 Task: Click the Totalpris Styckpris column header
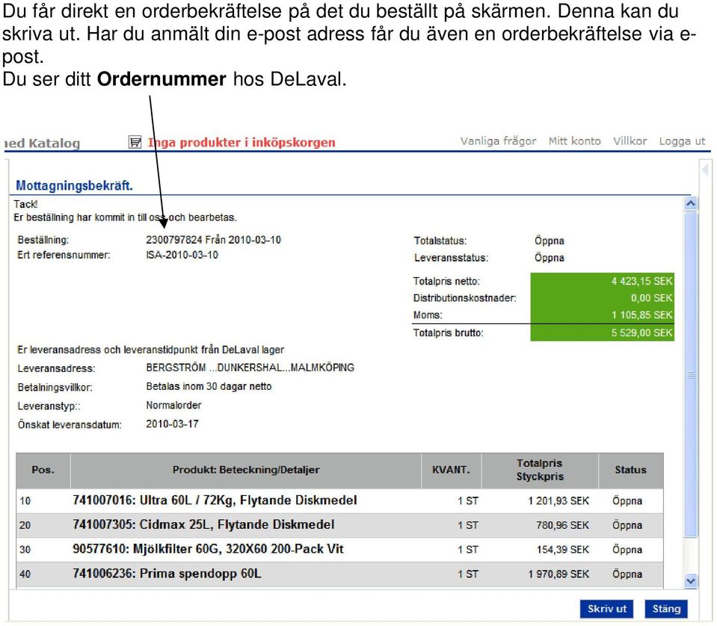click(x=540, y=470)
